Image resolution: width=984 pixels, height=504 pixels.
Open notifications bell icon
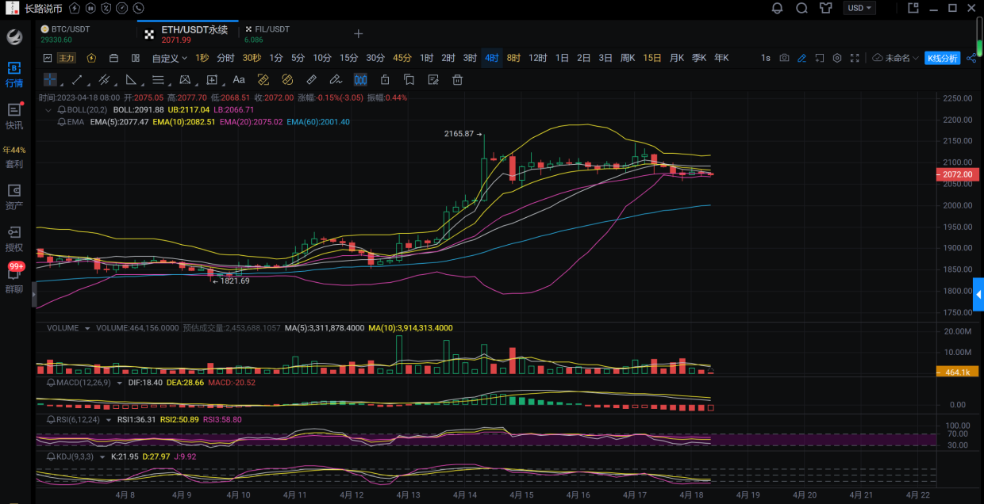click(x=777, y=8)
